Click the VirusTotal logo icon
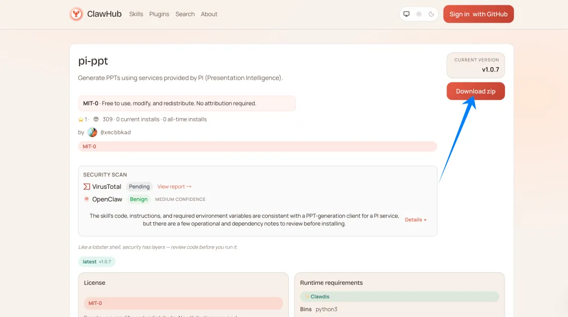The height and width of the screenshot is (317, 568). click(x=87, y=187)
